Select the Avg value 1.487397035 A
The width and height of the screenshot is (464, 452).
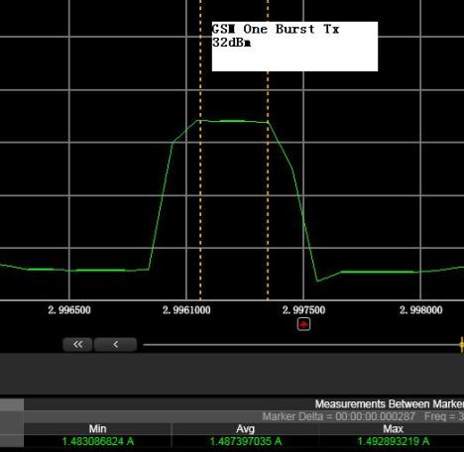pyautogui.click(x=246, y=441)
